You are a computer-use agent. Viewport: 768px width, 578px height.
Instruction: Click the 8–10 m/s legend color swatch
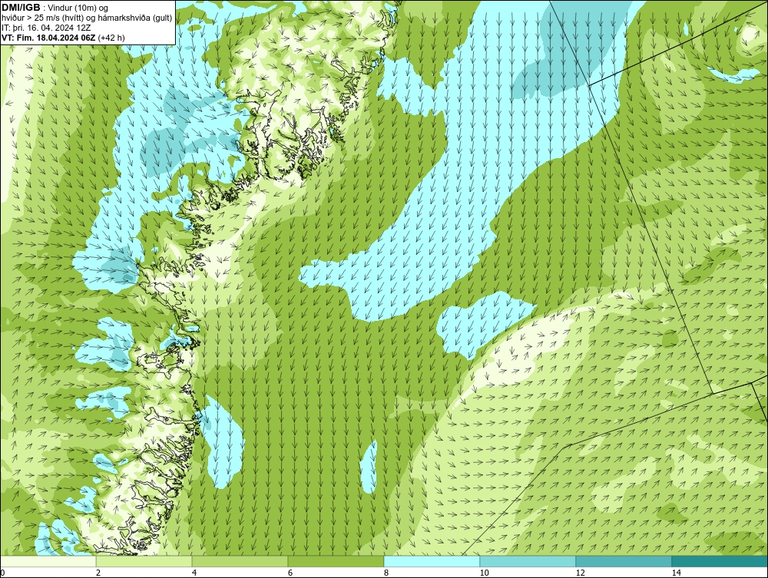432,561
